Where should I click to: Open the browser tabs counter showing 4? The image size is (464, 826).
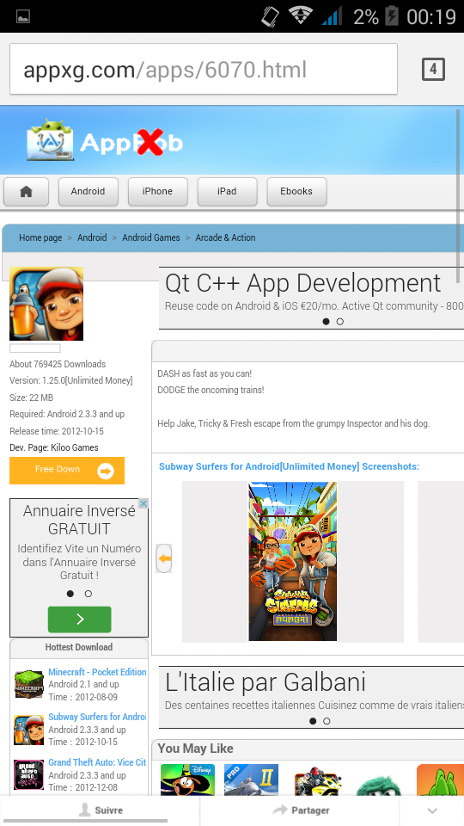click(433, 70)
